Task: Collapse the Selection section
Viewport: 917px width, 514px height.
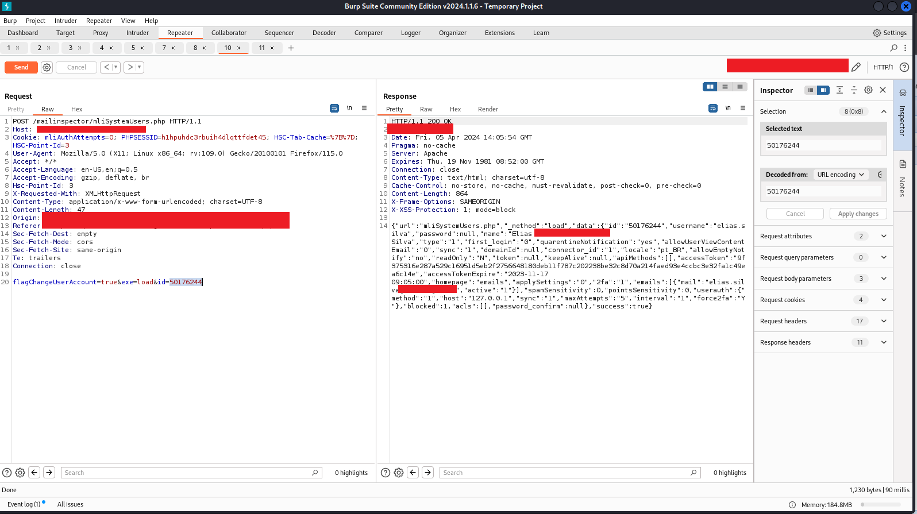Action: coord(884,111)
